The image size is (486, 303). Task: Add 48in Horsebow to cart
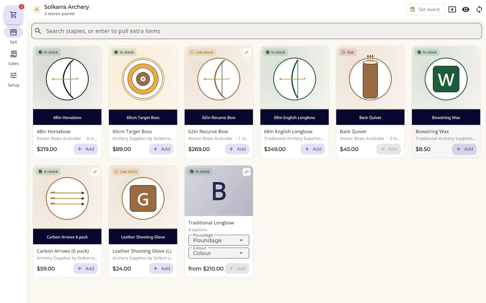(x=85, y=149)
